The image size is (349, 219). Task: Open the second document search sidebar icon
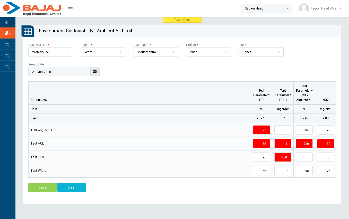7,55
